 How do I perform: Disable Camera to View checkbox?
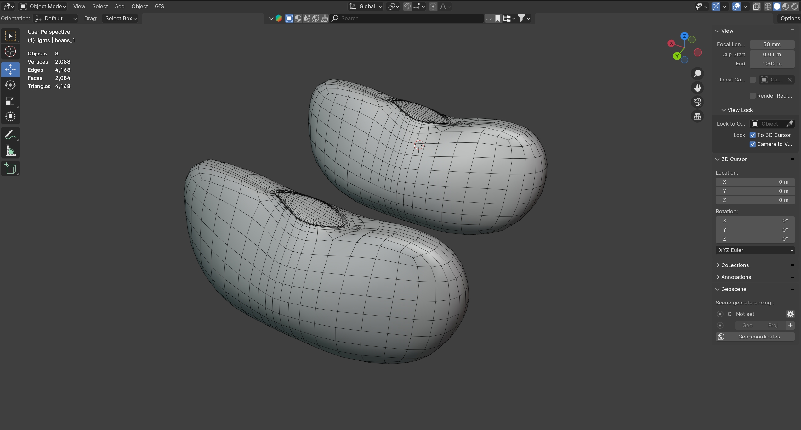click(753, 144)
